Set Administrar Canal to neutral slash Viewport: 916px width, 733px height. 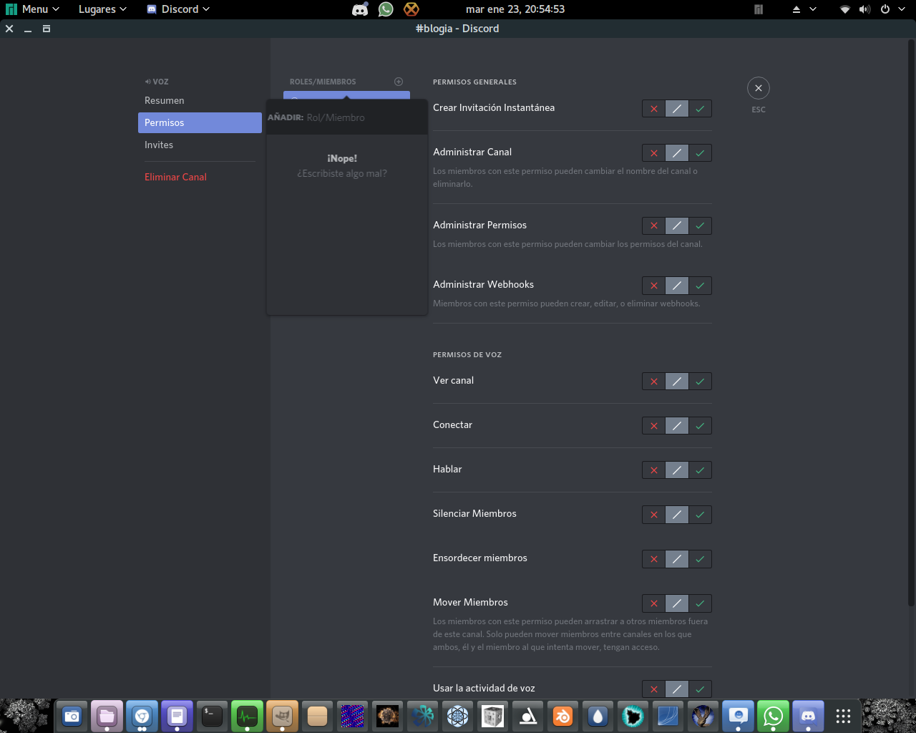point(676,153)
